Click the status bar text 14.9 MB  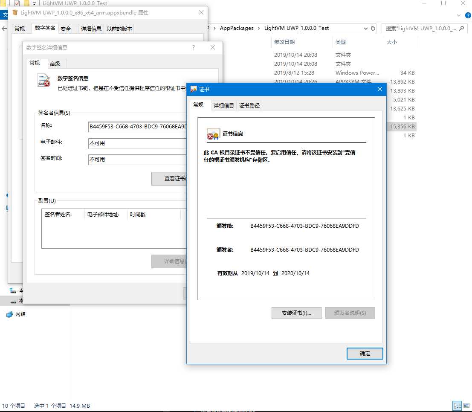[x=79, y=406]
